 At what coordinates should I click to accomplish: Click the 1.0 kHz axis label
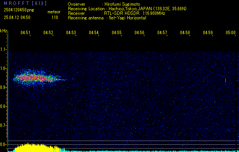coord(4,69)
